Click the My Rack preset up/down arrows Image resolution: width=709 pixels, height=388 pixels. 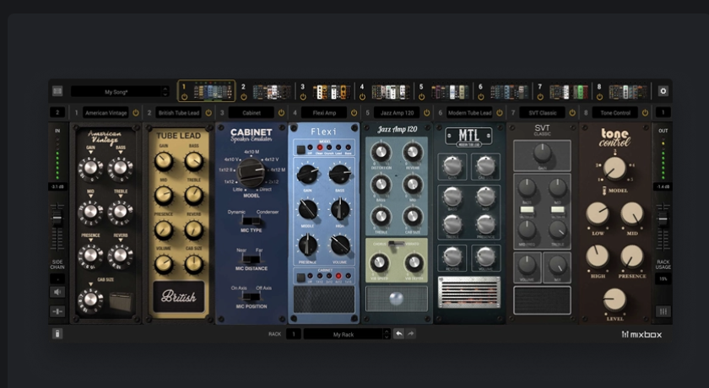pos(387,334)
